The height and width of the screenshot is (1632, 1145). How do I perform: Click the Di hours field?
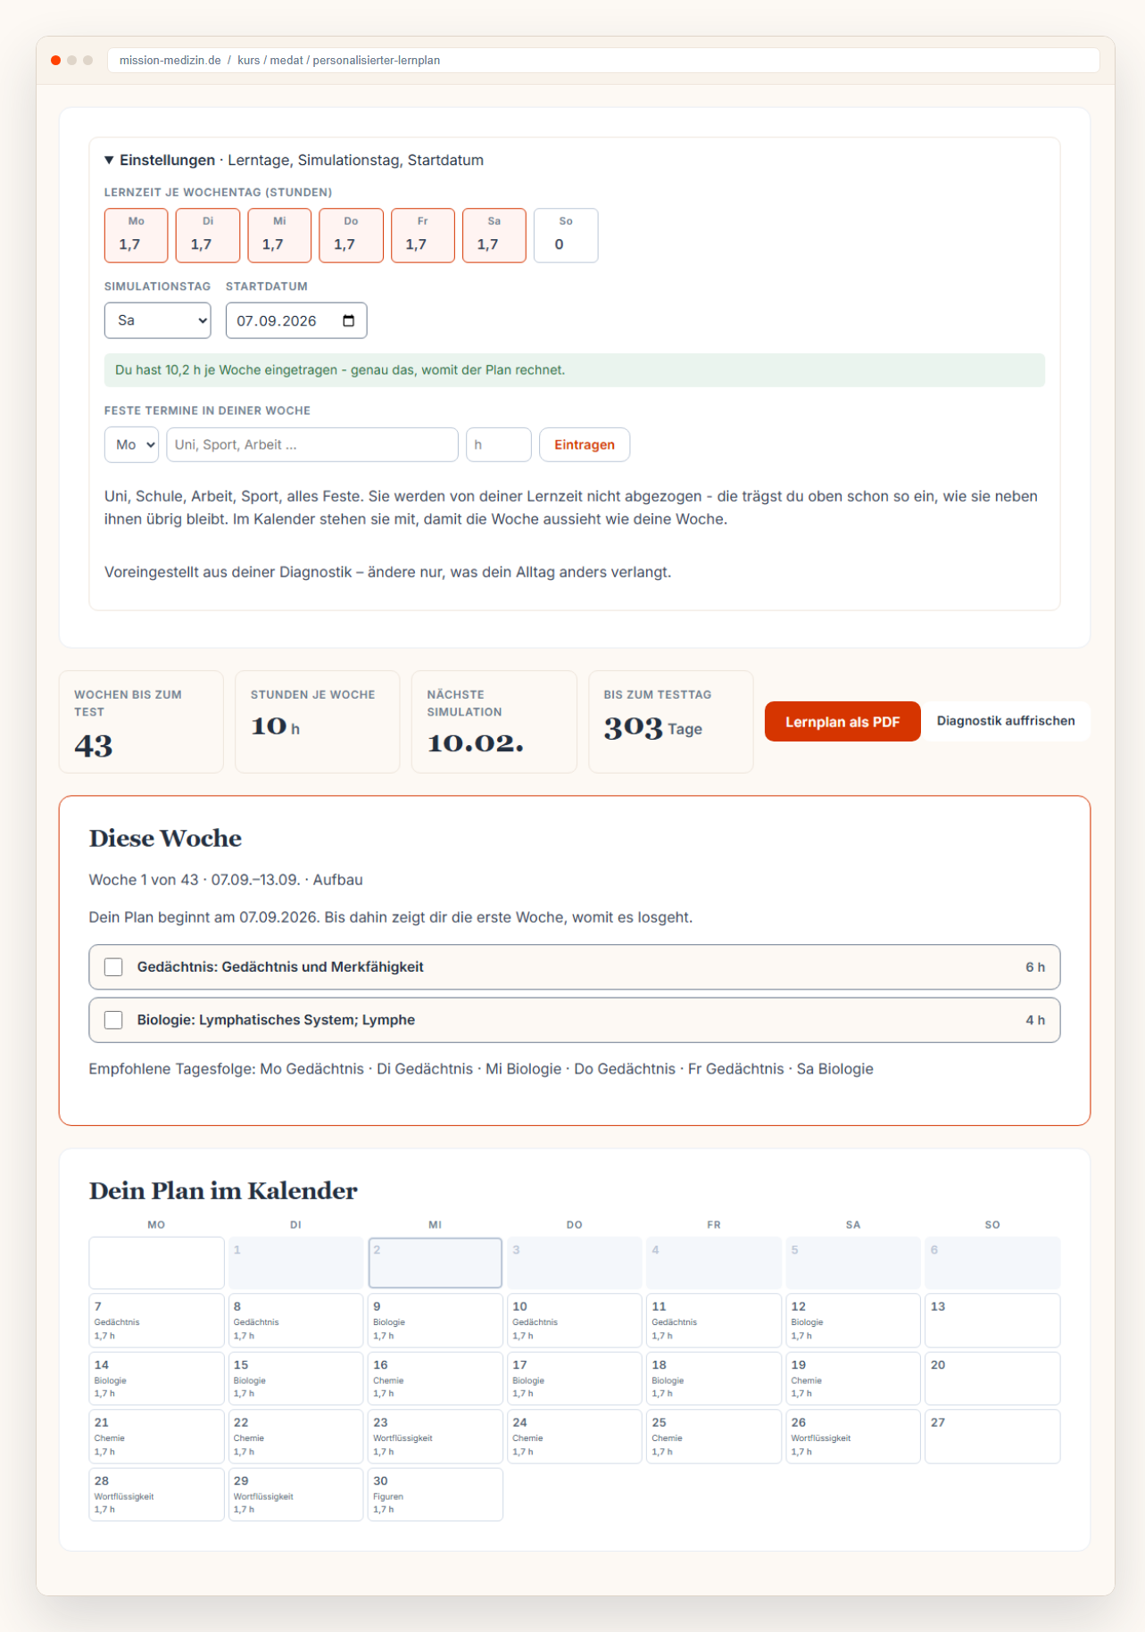208,236
